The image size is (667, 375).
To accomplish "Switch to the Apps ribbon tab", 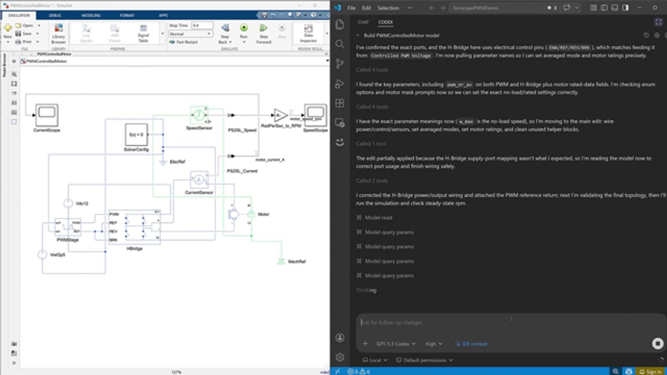I will point(163,16).
